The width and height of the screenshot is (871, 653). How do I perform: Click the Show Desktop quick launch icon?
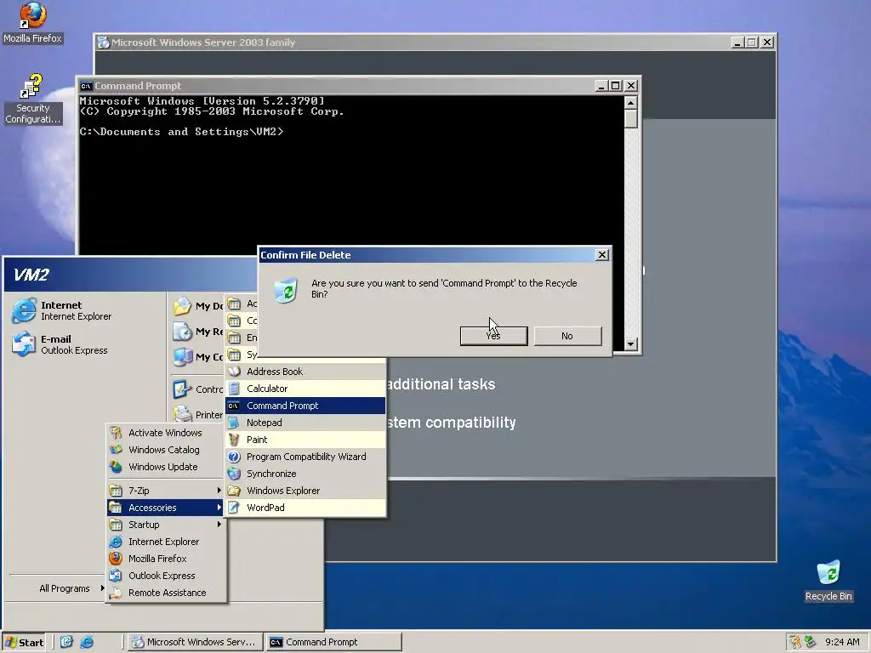point(66,642)
